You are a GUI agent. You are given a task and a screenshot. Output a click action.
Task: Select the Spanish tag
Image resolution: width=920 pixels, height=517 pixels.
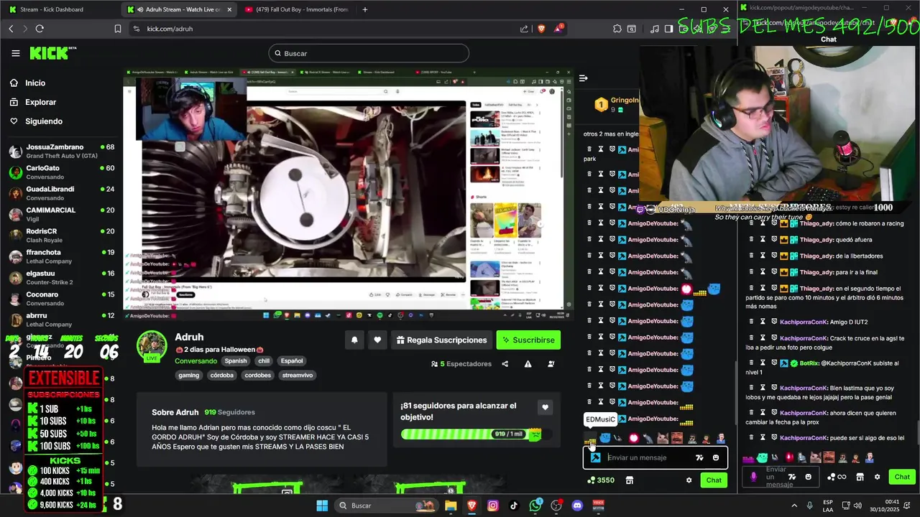tap(235, 361)
